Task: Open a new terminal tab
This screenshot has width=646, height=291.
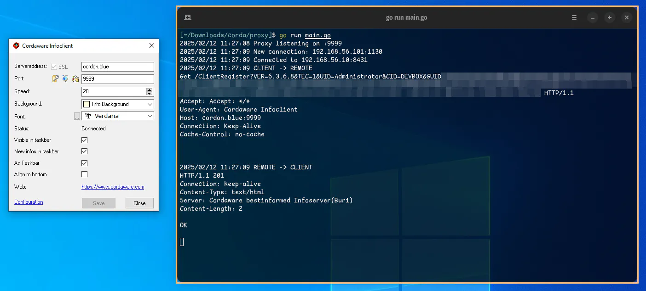Action: click(187, 18)
